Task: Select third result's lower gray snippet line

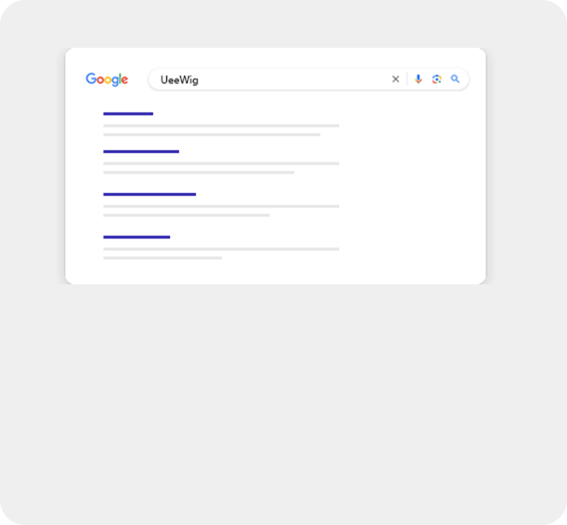Action: point(187,215)
